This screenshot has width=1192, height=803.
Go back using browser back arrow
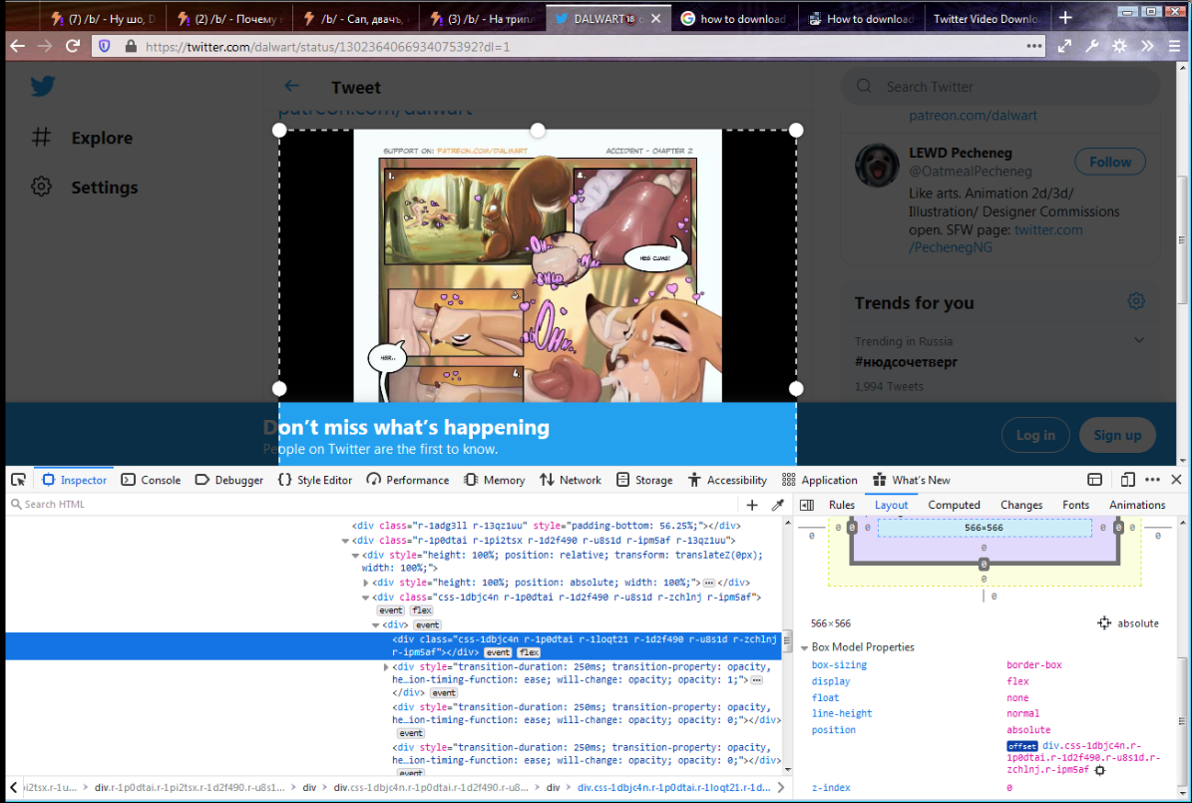[x=18, y=47]
